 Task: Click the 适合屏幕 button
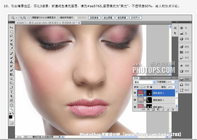click(108, 18)
